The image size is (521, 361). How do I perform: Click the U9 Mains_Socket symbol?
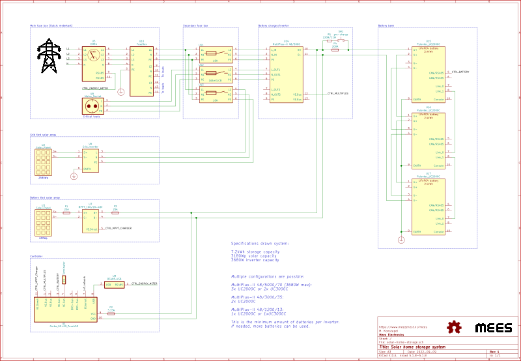coord(93,106)
